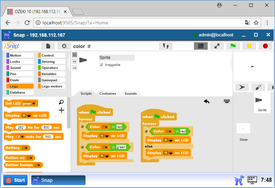Stop all scripts with the red stop button

265,46
